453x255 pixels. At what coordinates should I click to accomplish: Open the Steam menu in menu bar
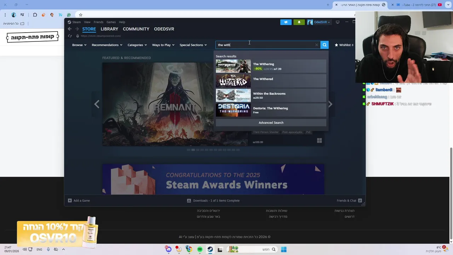[x=76, y=22]
